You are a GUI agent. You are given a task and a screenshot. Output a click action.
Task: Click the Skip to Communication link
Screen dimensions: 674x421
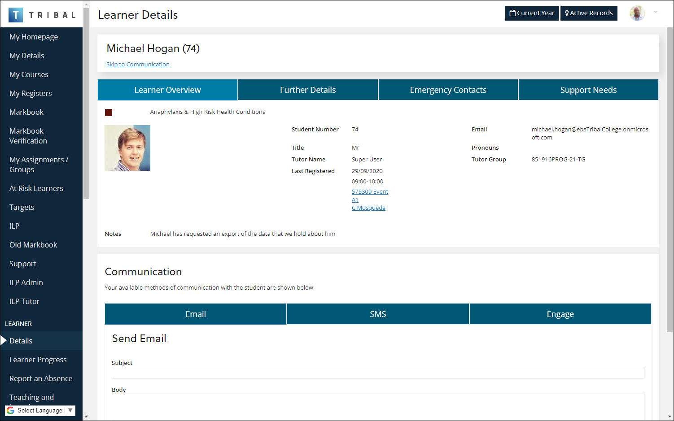coord(138,64)
